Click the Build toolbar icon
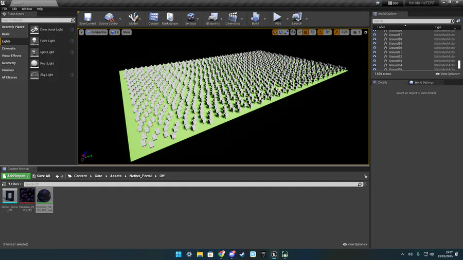This screenshot has height=260, width=463. click(x=255, y=19)
